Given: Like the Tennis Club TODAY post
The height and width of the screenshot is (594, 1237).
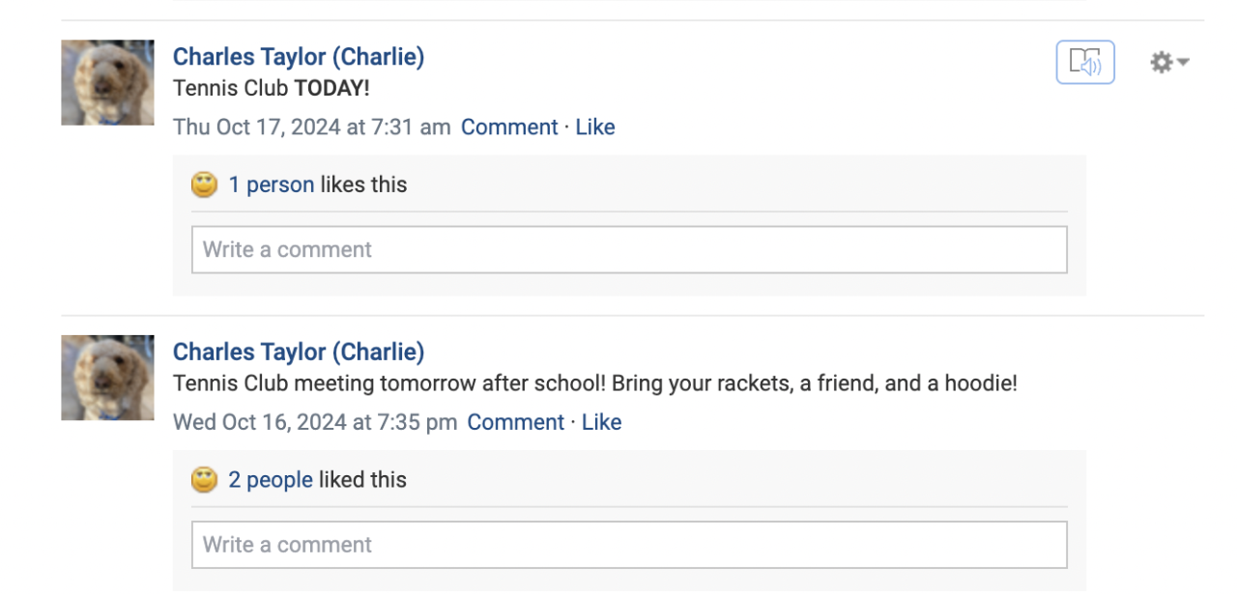Looking at the screenshot, I should coord(595,127).
